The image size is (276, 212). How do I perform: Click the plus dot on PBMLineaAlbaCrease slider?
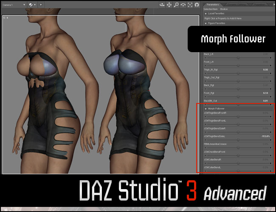(x=270, y=148)
